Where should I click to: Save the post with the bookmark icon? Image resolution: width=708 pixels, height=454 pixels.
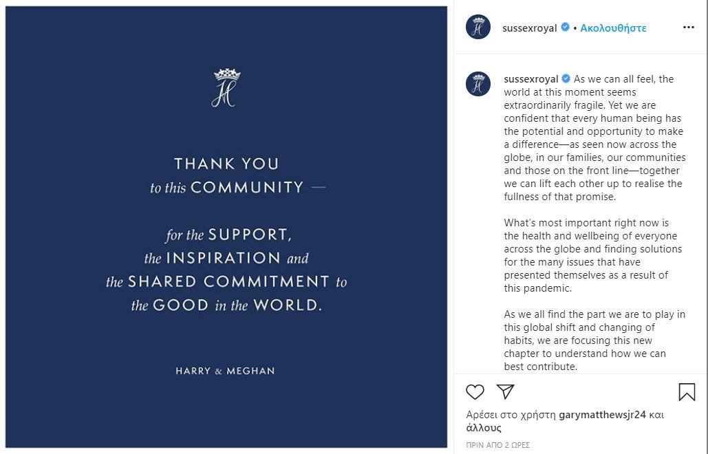tap(686, 392)
